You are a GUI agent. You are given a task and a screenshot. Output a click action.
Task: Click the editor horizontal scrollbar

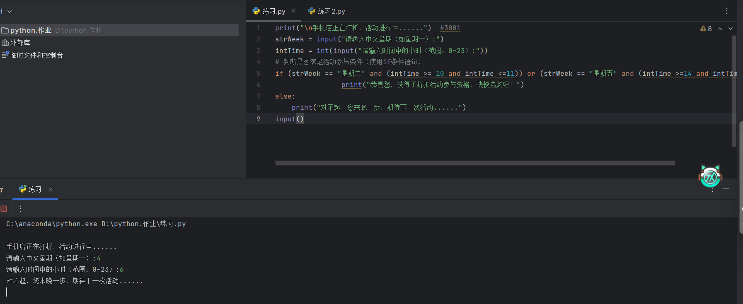pos(475,163)
